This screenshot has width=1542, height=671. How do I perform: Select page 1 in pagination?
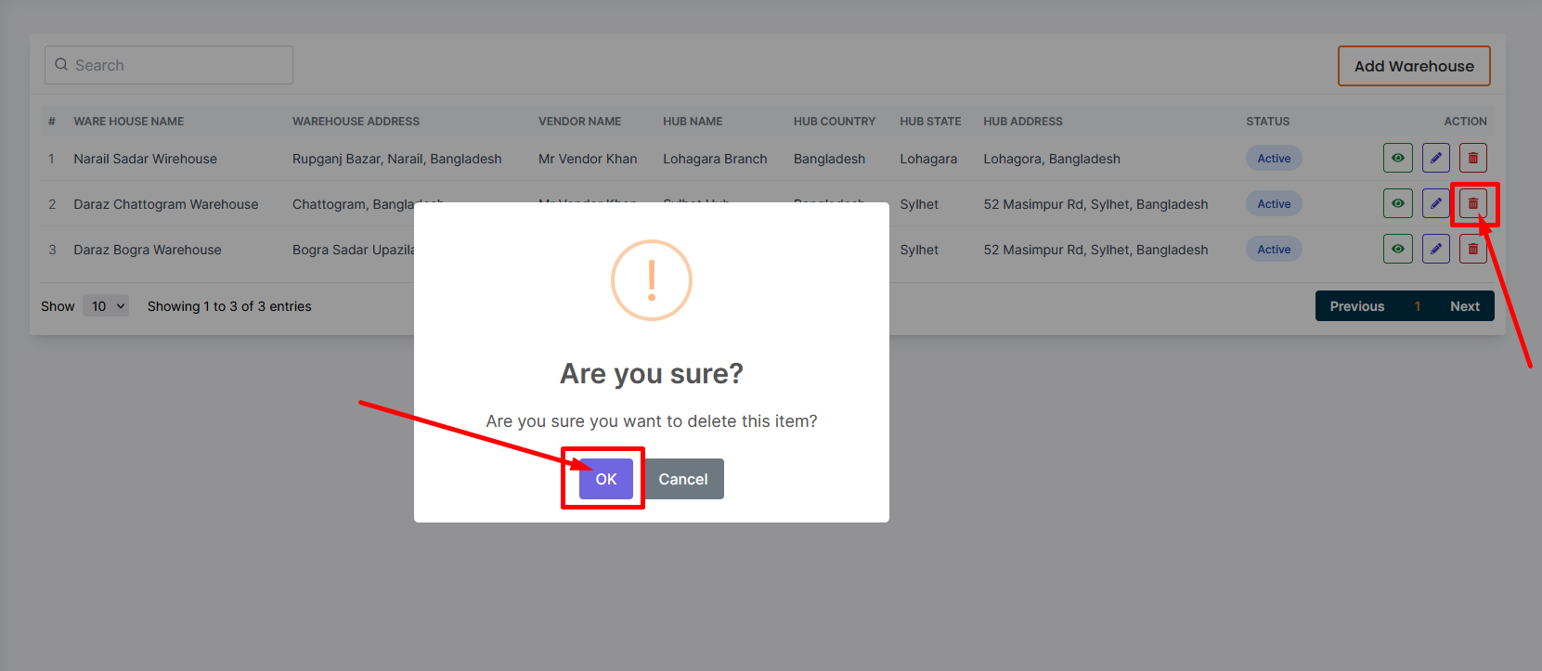[1417, 306]
